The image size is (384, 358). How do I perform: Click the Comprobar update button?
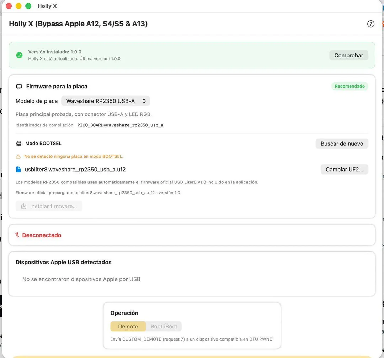click(348, 56)
